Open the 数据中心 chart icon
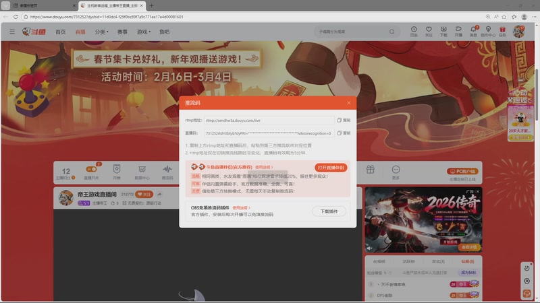540x303 pixels. tap(142, 172)
